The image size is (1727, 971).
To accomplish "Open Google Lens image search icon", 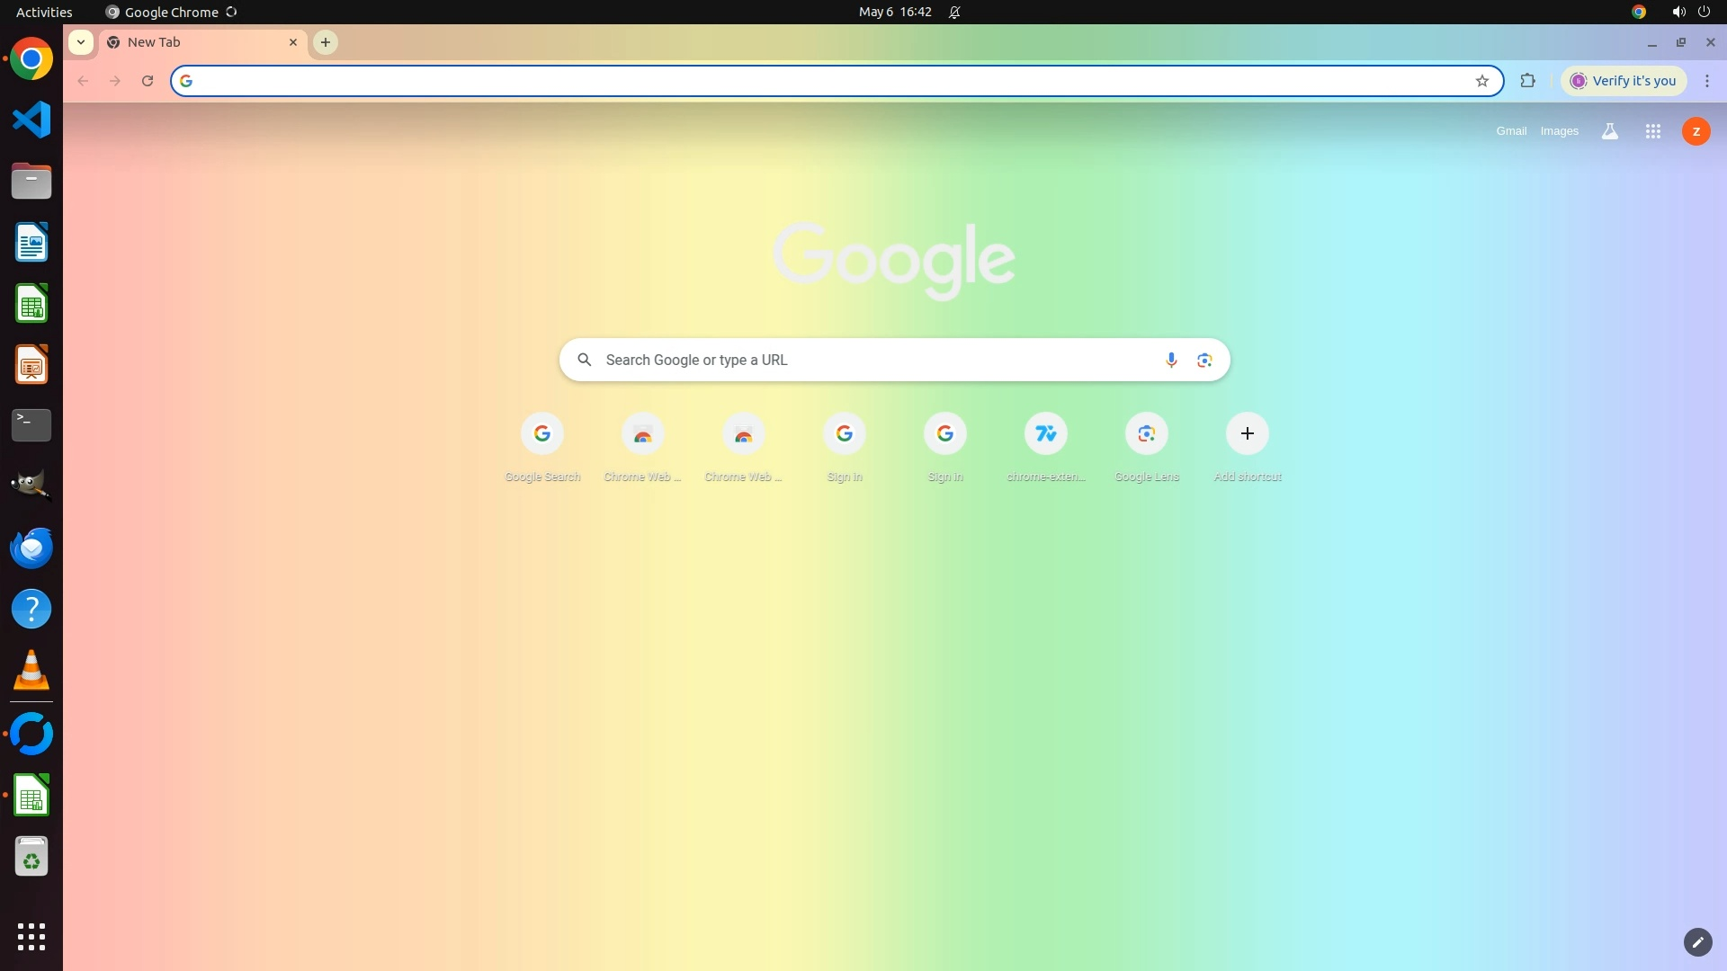I will tap(1204, 361).
